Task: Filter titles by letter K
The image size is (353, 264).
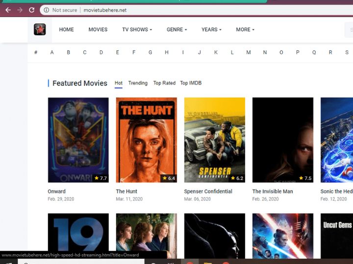Action: pos(216,52)
